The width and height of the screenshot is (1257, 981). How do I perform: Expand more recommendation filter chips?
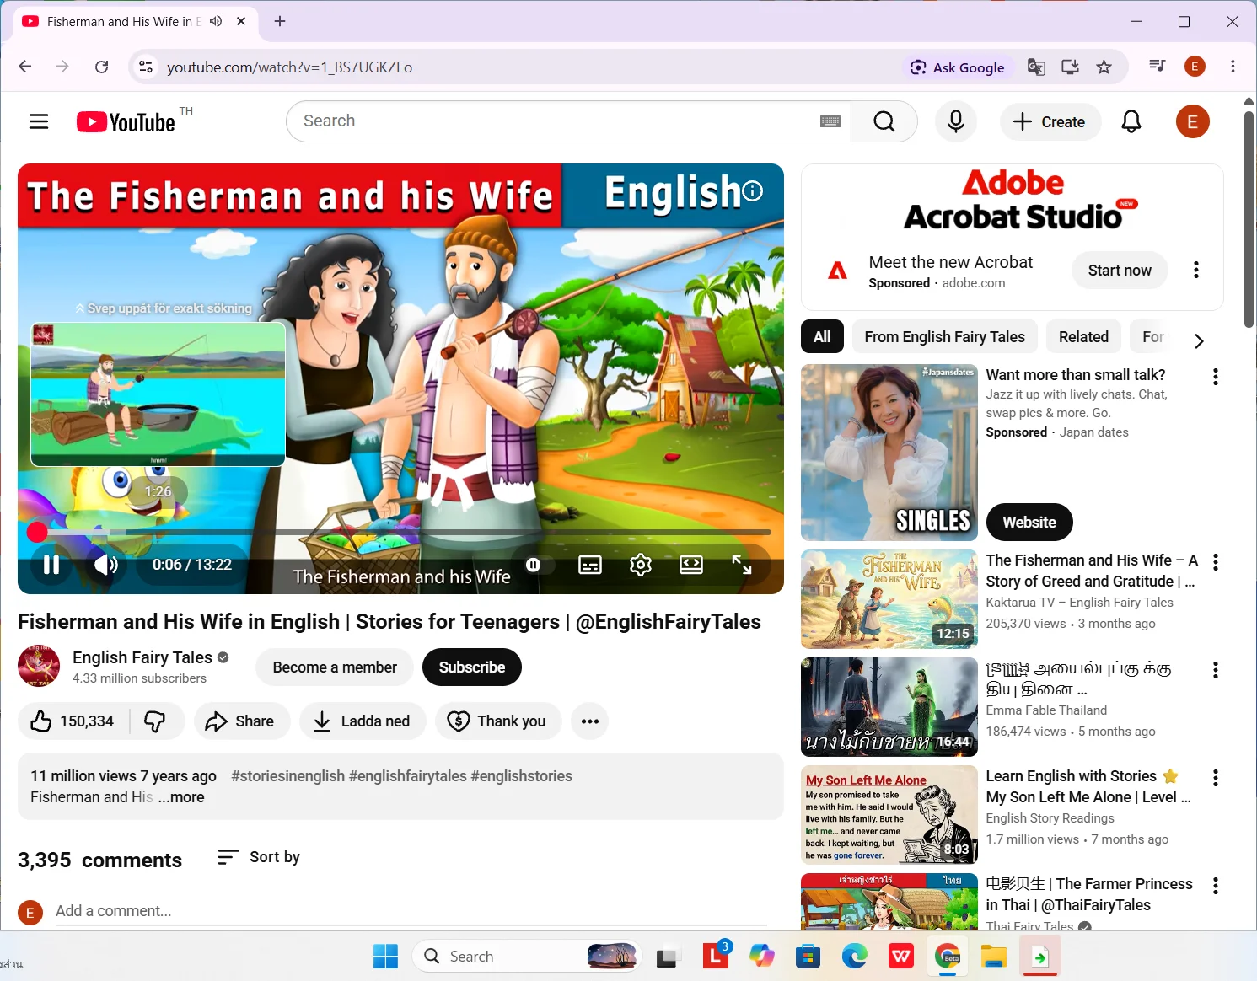1199,340
